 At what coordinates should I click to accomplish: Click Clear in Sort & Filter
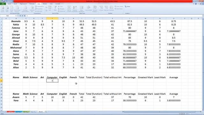(x=61, y=6)
